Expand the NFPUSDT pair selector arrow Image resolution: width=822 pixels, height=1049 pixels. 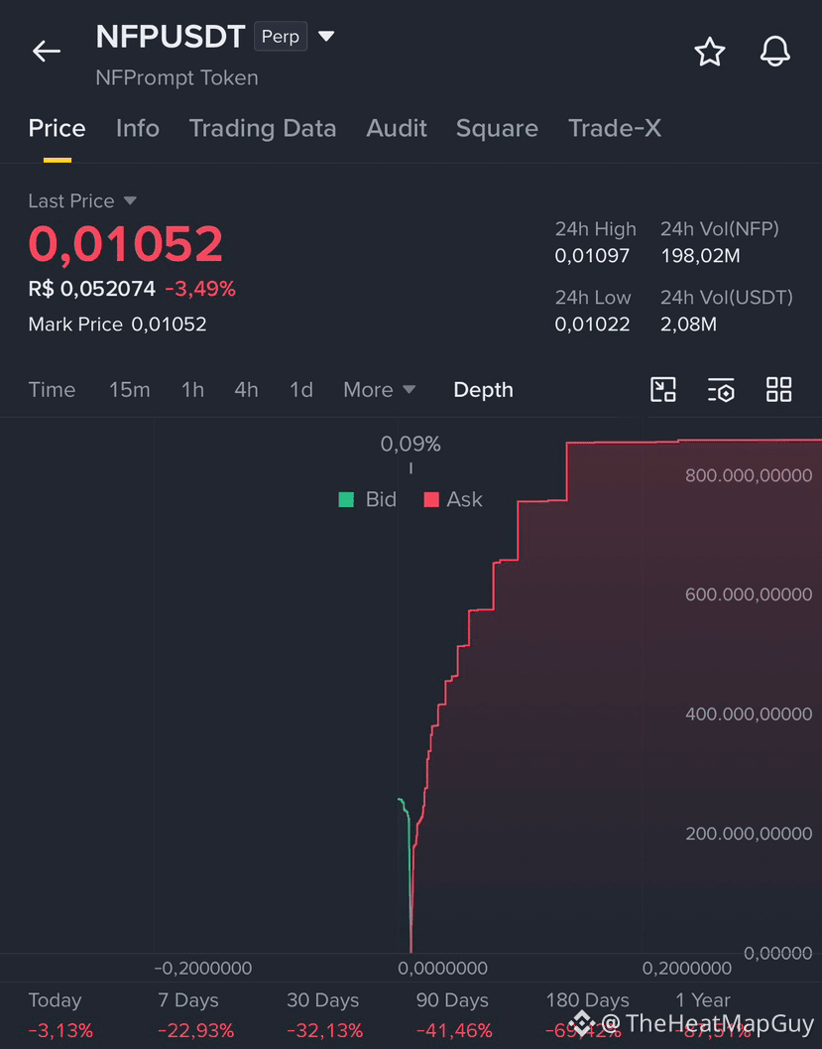tap(326, 36)
